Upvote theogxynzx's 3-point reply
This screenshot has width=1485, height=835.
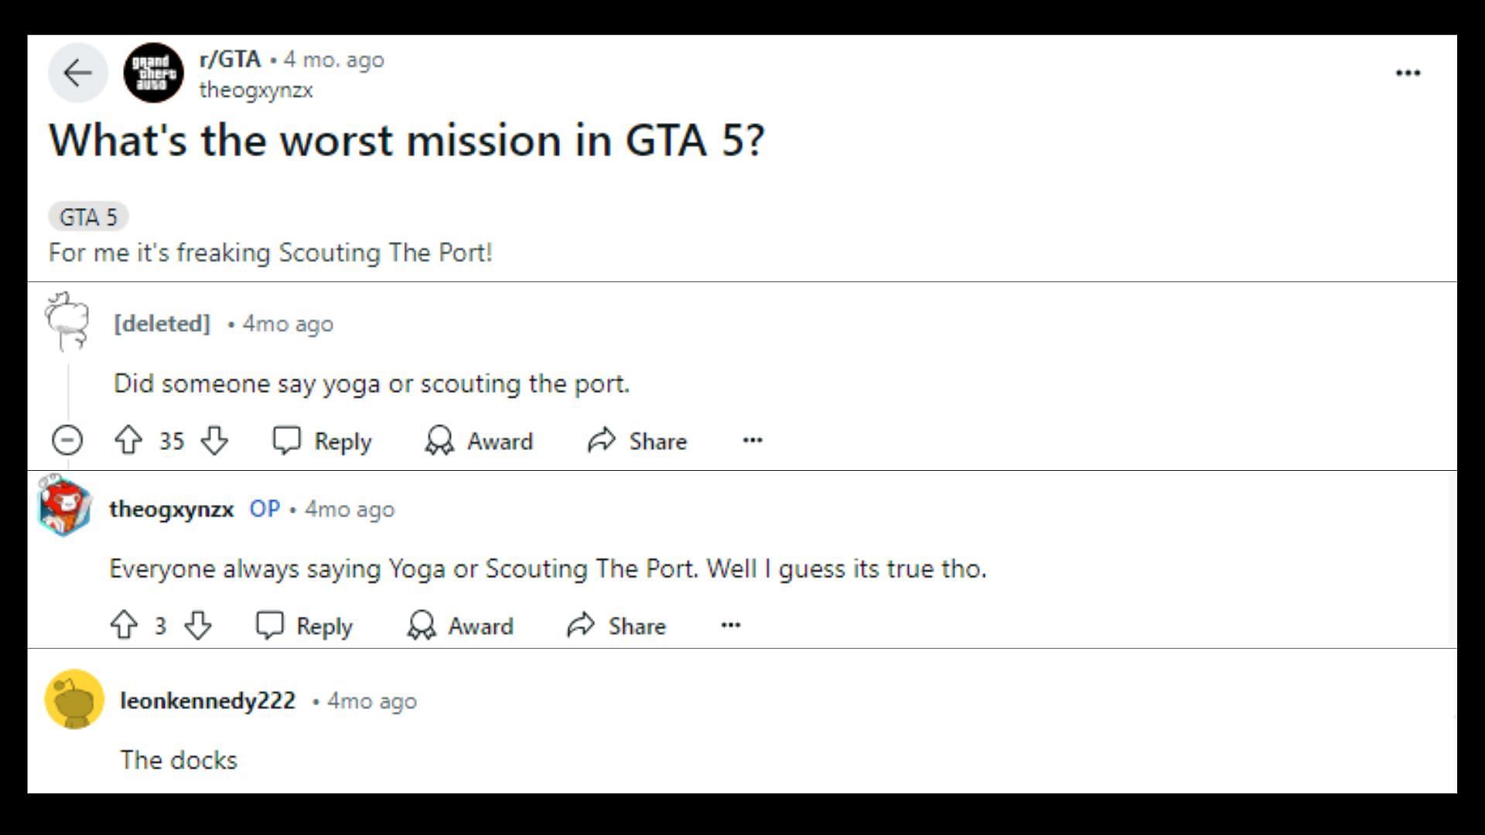(124, 625)
